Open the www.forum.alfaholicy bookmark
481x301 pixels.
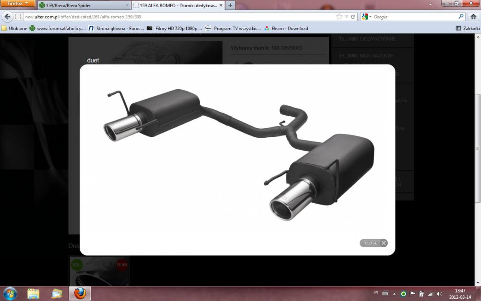(58, 28)
